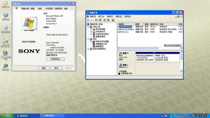Viewport: 210px width, 118px height.
Task: Click the Back arrow in Computer Management toolbar
Action: pos(88,20)
